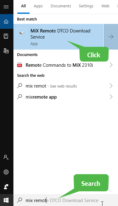Expand the mixremote app suggestion chevron

[x=111, y=97]
